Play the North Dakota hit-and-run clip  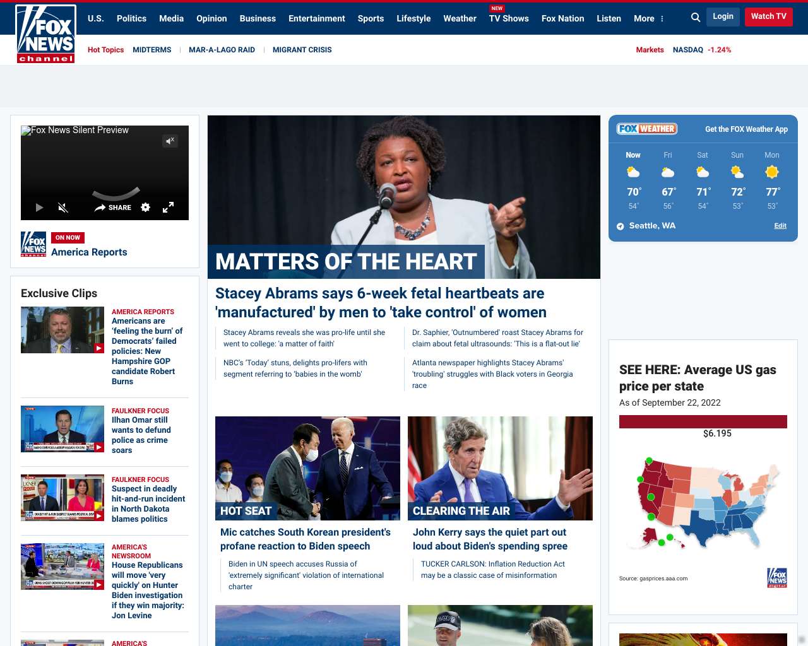pos(62,498)
